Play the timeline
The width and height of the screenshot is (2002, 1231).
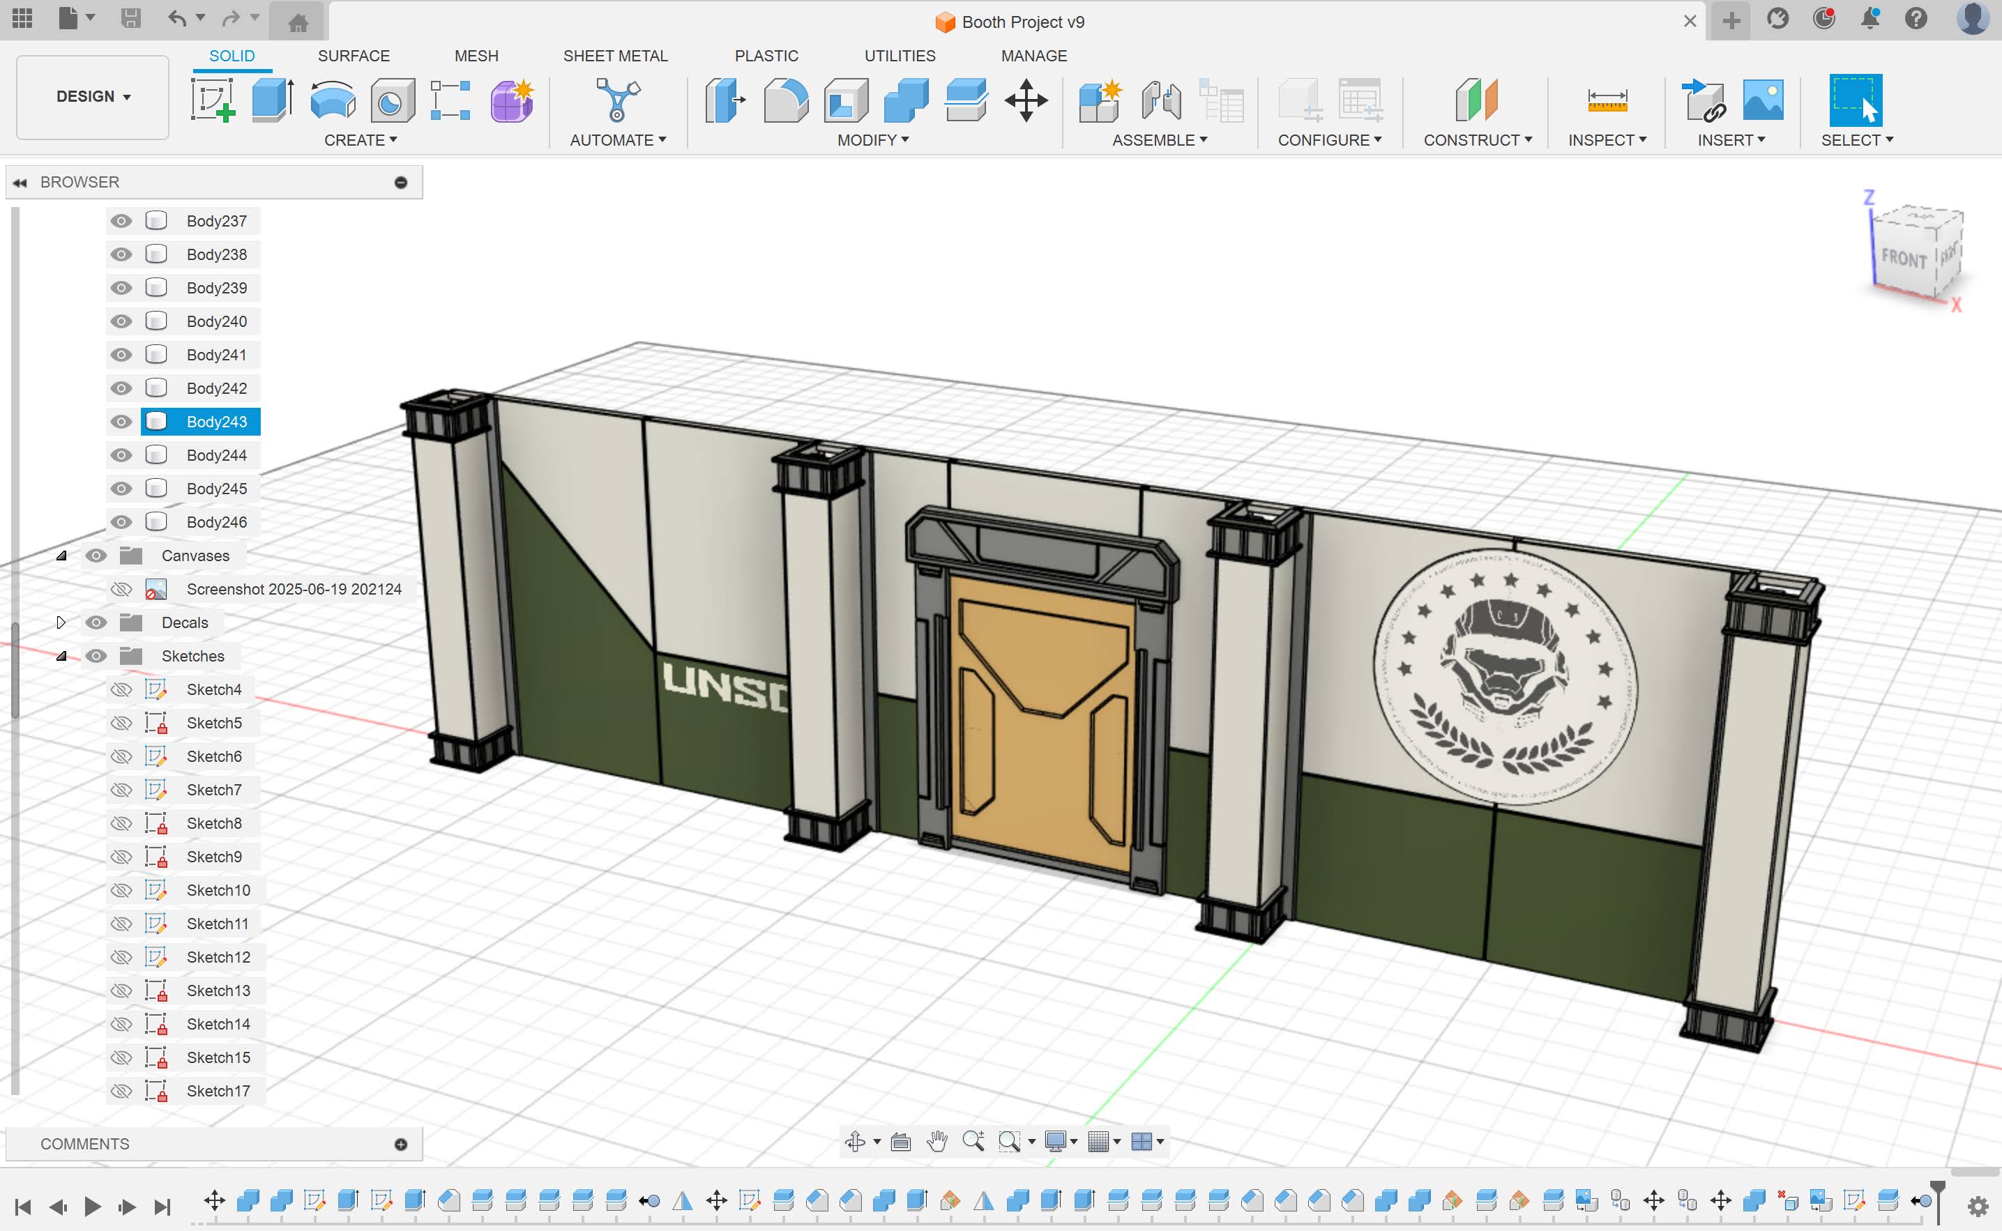[93, 1206]
